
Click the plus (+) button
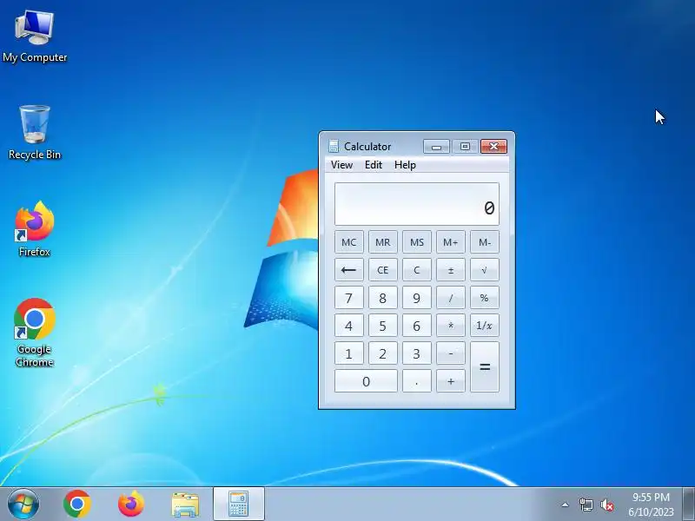coord(451,381)
